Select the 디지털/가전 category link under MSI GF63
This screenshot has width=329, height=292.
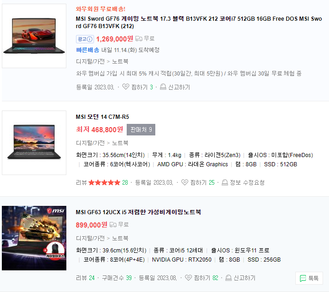point(90,238)
